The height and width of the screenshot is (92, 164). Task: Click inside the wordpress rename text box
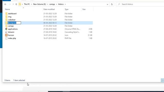14,23
